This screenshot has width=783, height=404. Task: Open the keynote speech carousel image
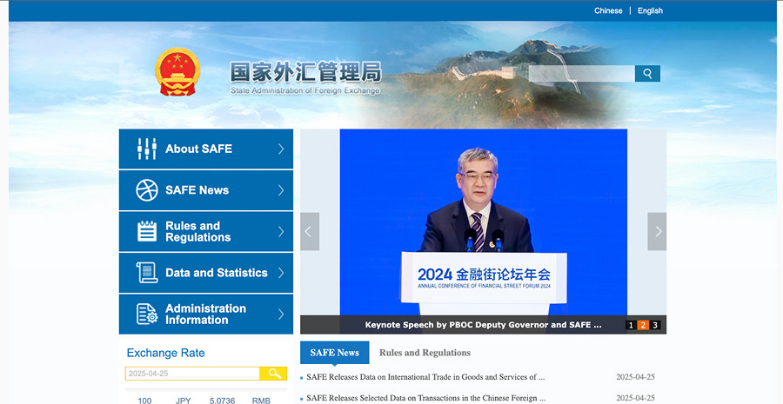tap(484, 222)
